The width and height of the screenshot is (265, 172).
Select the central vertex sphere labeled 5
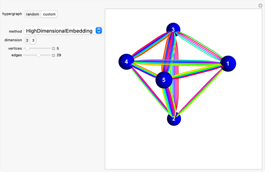(164, 80)
